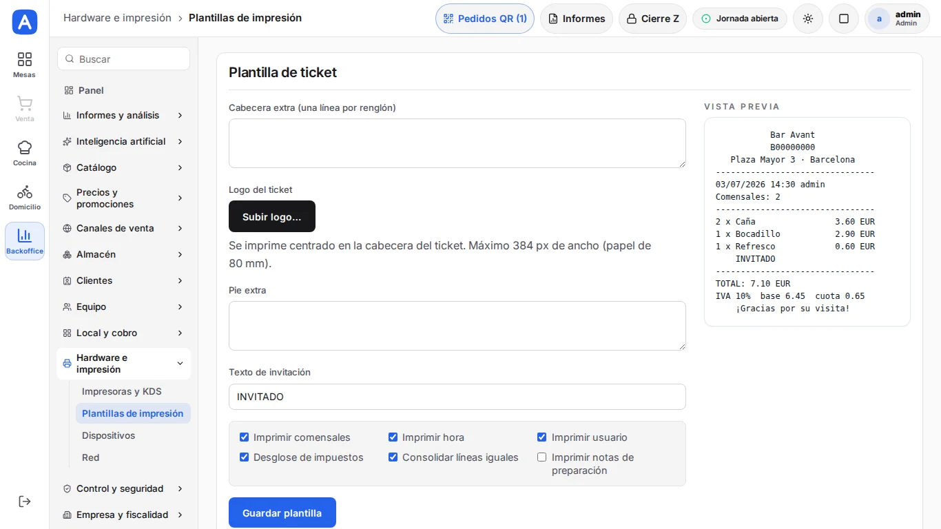Click the logout icon in sidebar

25,501
